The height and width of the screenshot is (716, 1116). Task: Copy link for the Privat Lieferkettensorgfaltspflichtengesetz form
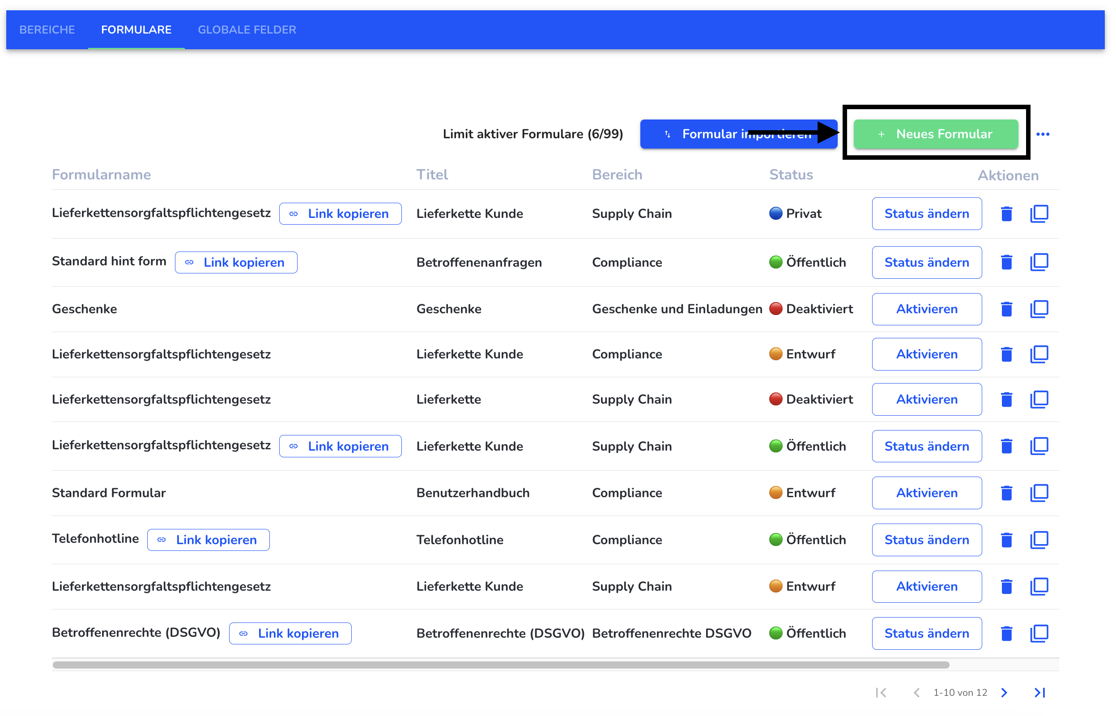(x=340, y=214)
